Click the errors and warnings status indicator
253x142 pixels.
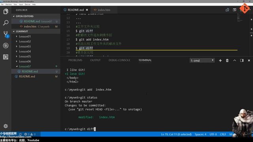pos(30,134)
